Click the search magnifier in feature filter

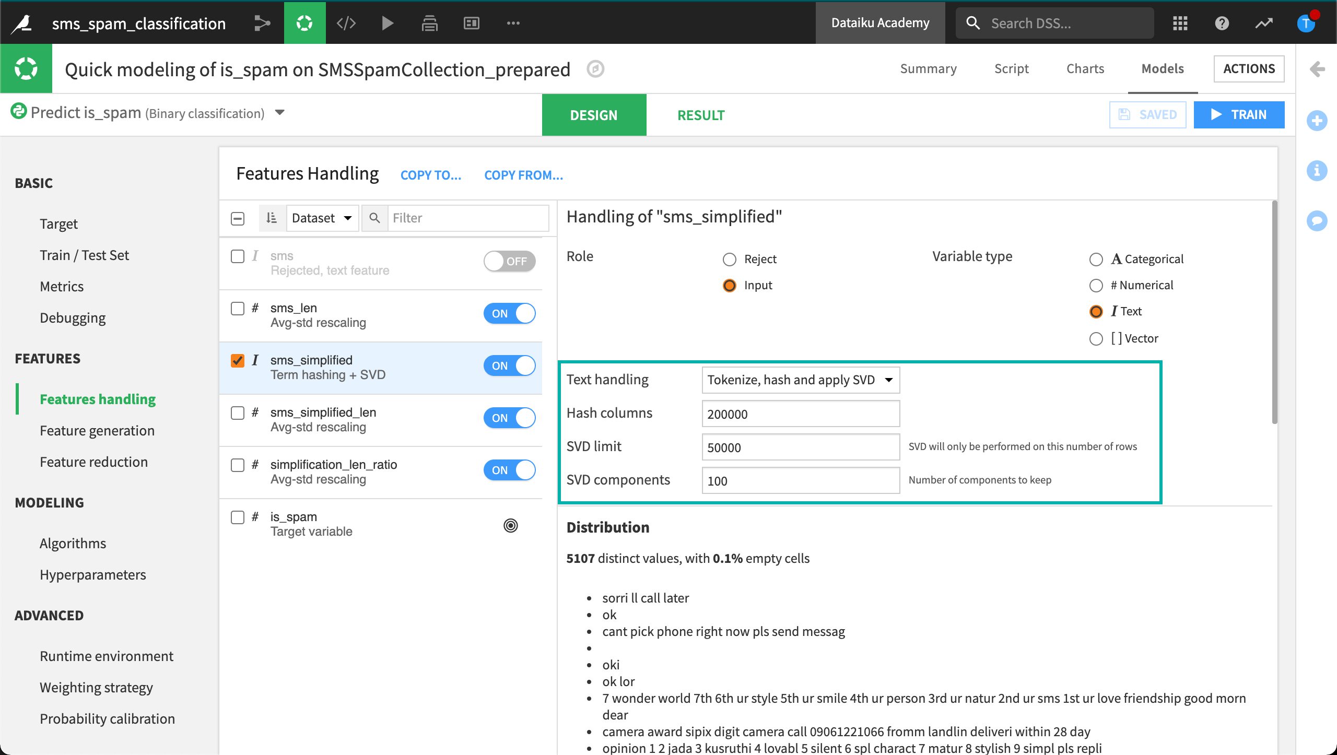(x=374, y=218)
